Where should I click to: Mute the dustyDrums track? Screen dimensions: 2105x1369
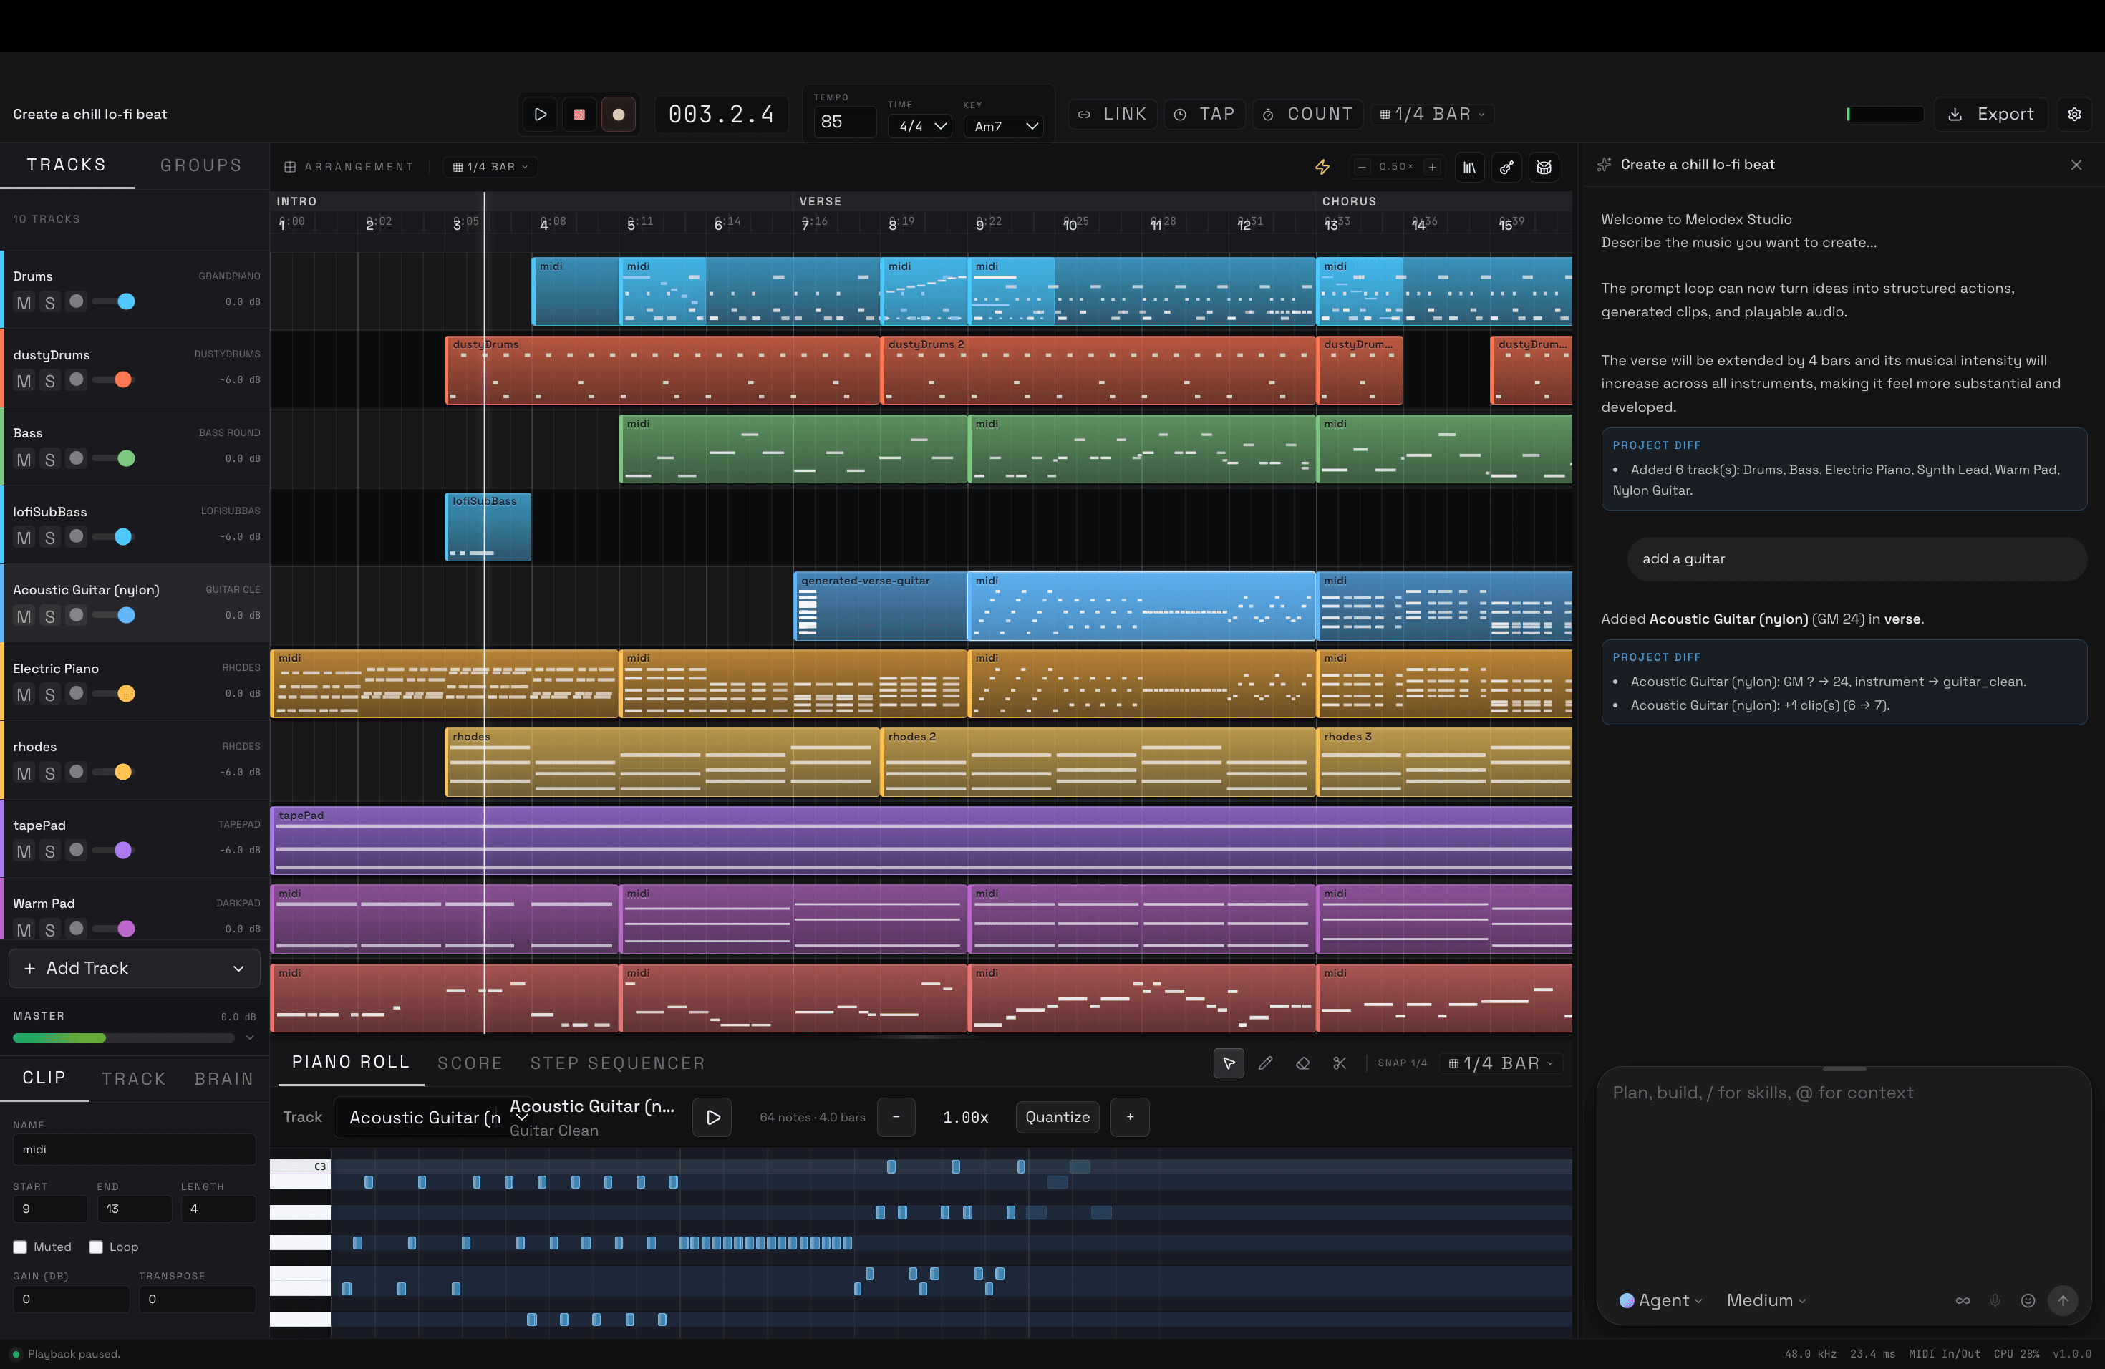(x=24, y=381)
